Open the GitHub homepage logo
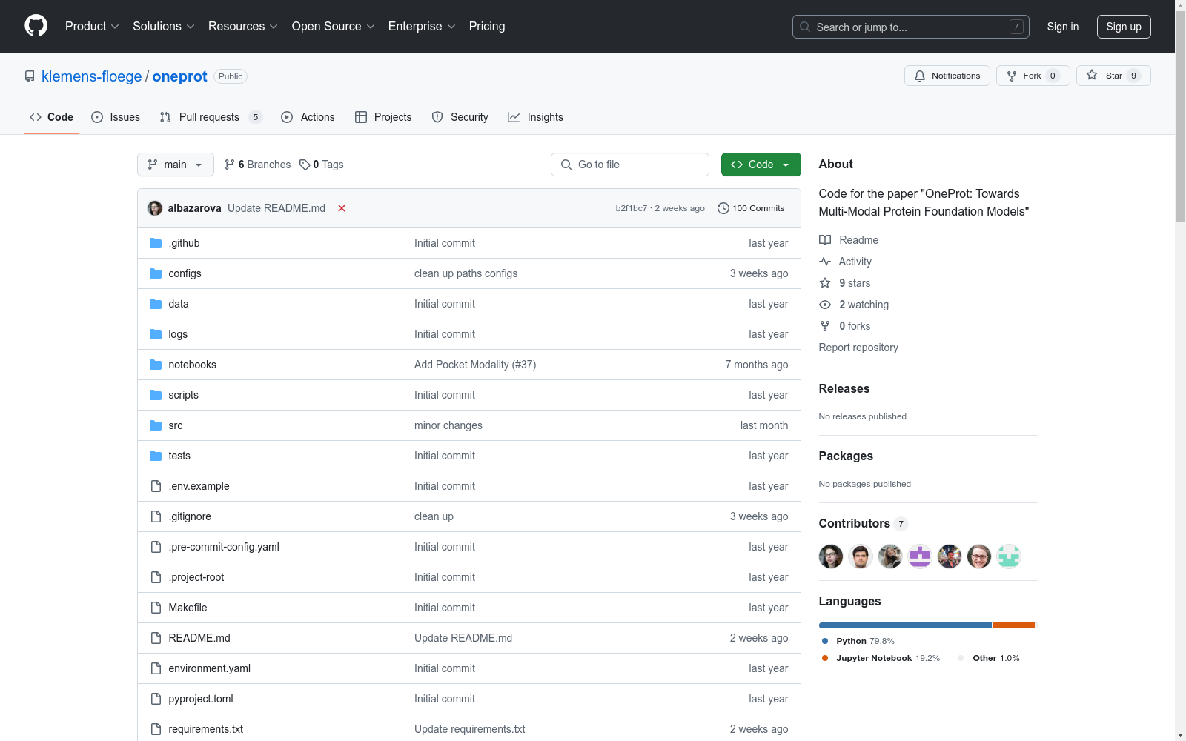 (x=36, y=26)
